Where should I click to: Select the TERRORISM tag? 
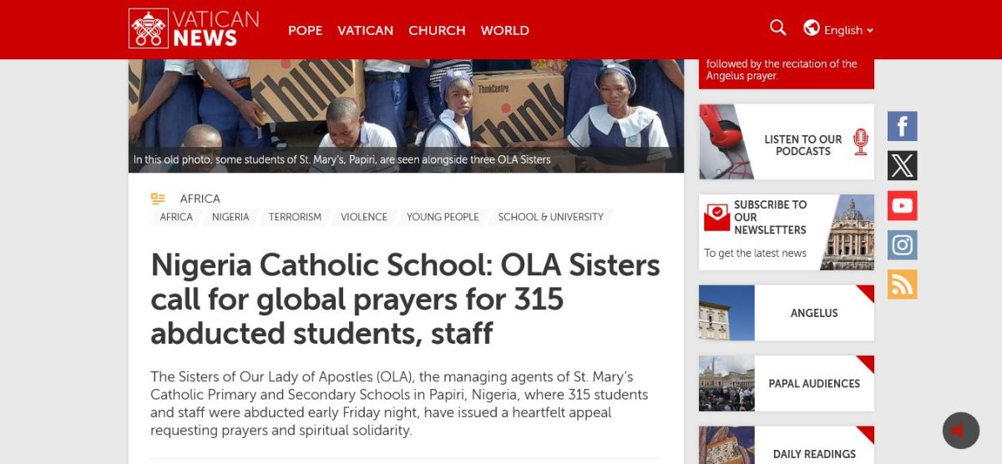click(295, 217)
